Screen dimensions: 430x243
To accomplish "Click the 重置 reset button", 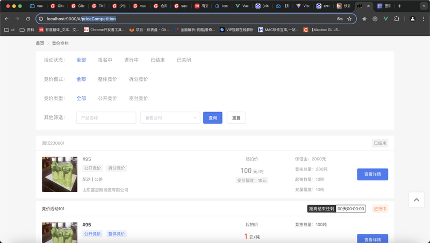I will [236, 117].
